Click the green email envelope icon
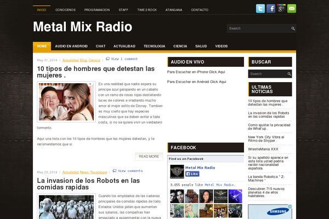Screen dimensions: 329x219 [x=292, y=9]
